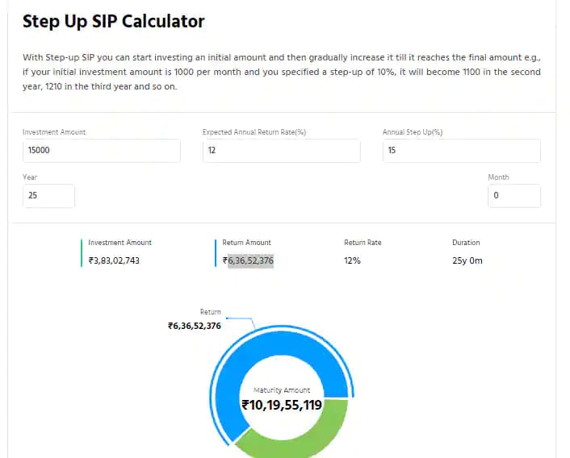Select the Year input showing 25

(x=48, y=196)
